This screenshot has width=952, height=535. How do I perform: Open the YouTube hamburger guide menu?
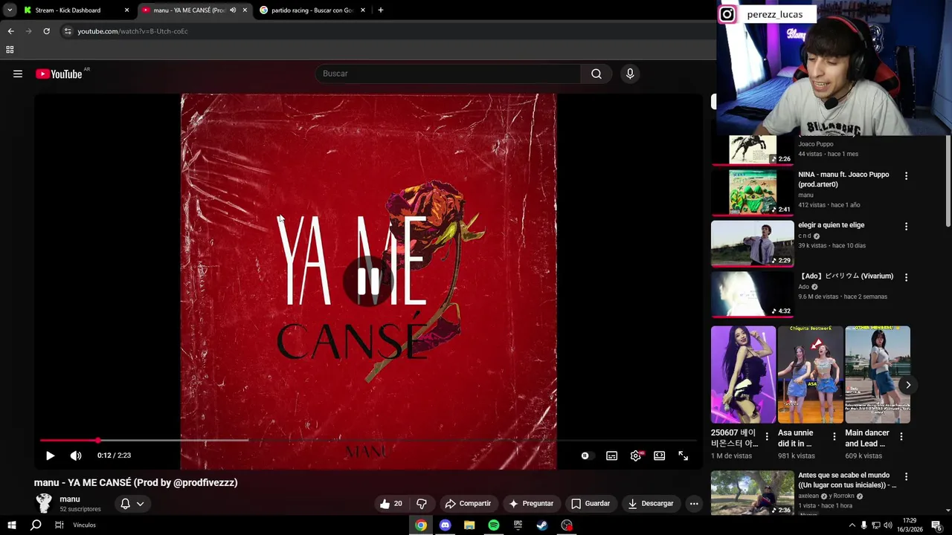18,74
